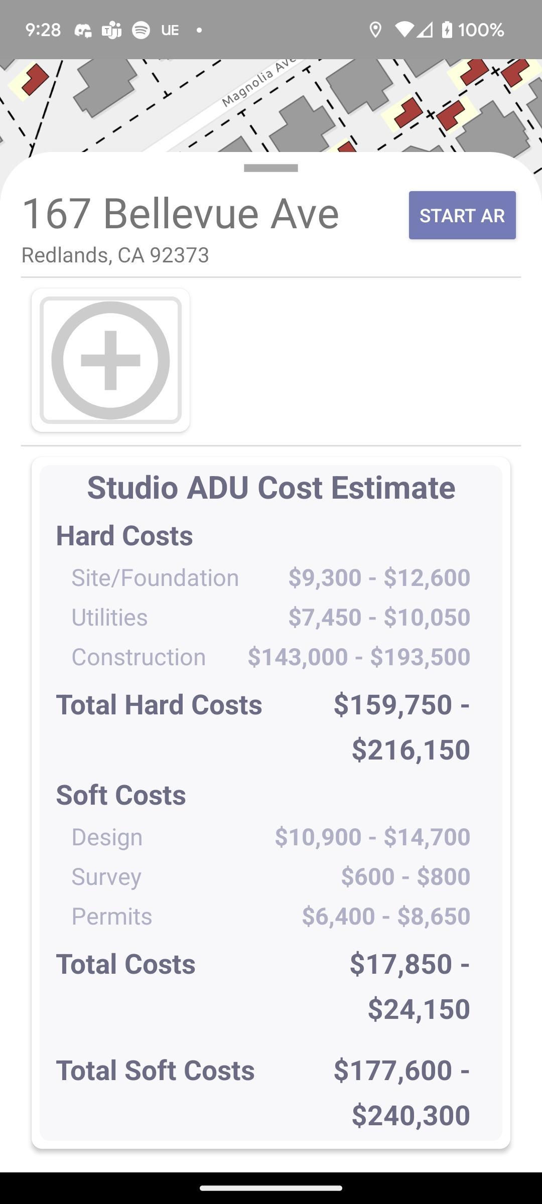Tap the location pin status icon
The width and height of the screenshot is (542, 1204).
tap(375, 30)
